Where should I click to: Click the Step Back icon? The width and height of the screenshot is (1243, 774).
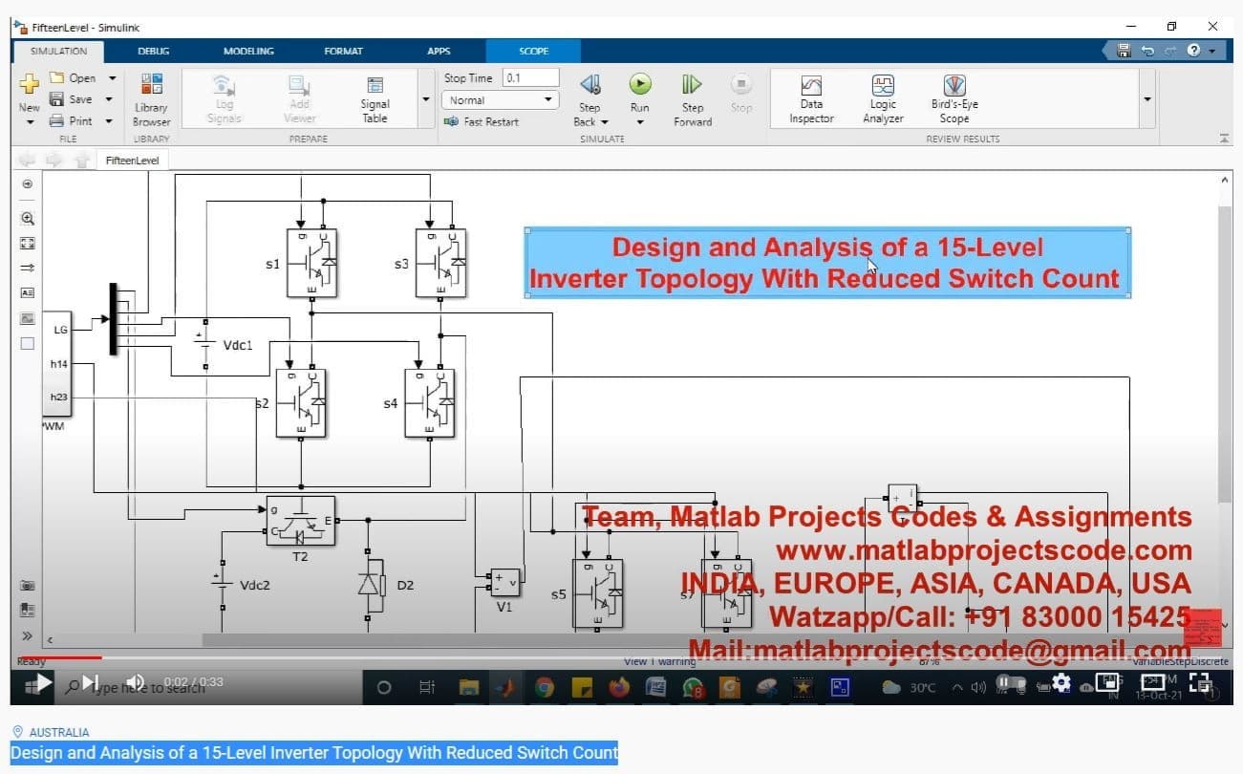[x=590, y=85]
